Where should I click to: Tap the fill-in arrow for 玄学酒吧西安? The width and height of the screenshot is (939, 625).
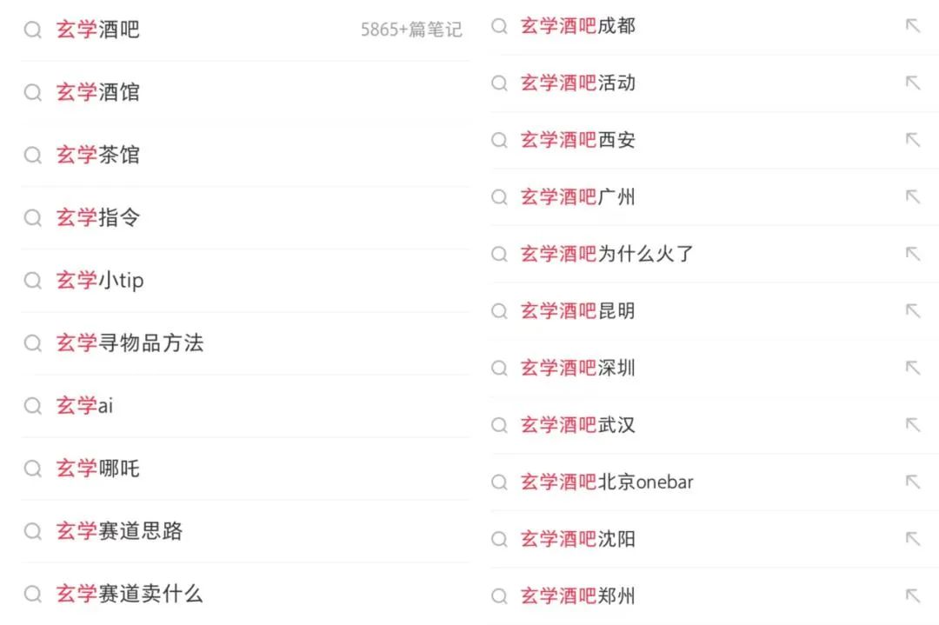coord(912,140)
